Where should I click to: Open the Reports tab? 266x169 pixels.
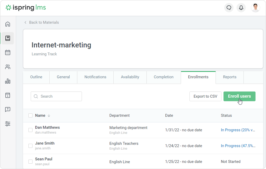pyautogui.click(x=230, y=77)
